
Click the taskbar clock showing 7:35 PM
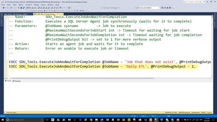(x=207, y=120)
